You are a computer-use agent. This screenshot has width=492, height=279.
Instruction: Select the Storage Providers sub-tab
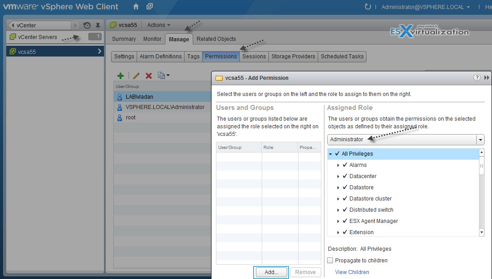tap(293, 57)
